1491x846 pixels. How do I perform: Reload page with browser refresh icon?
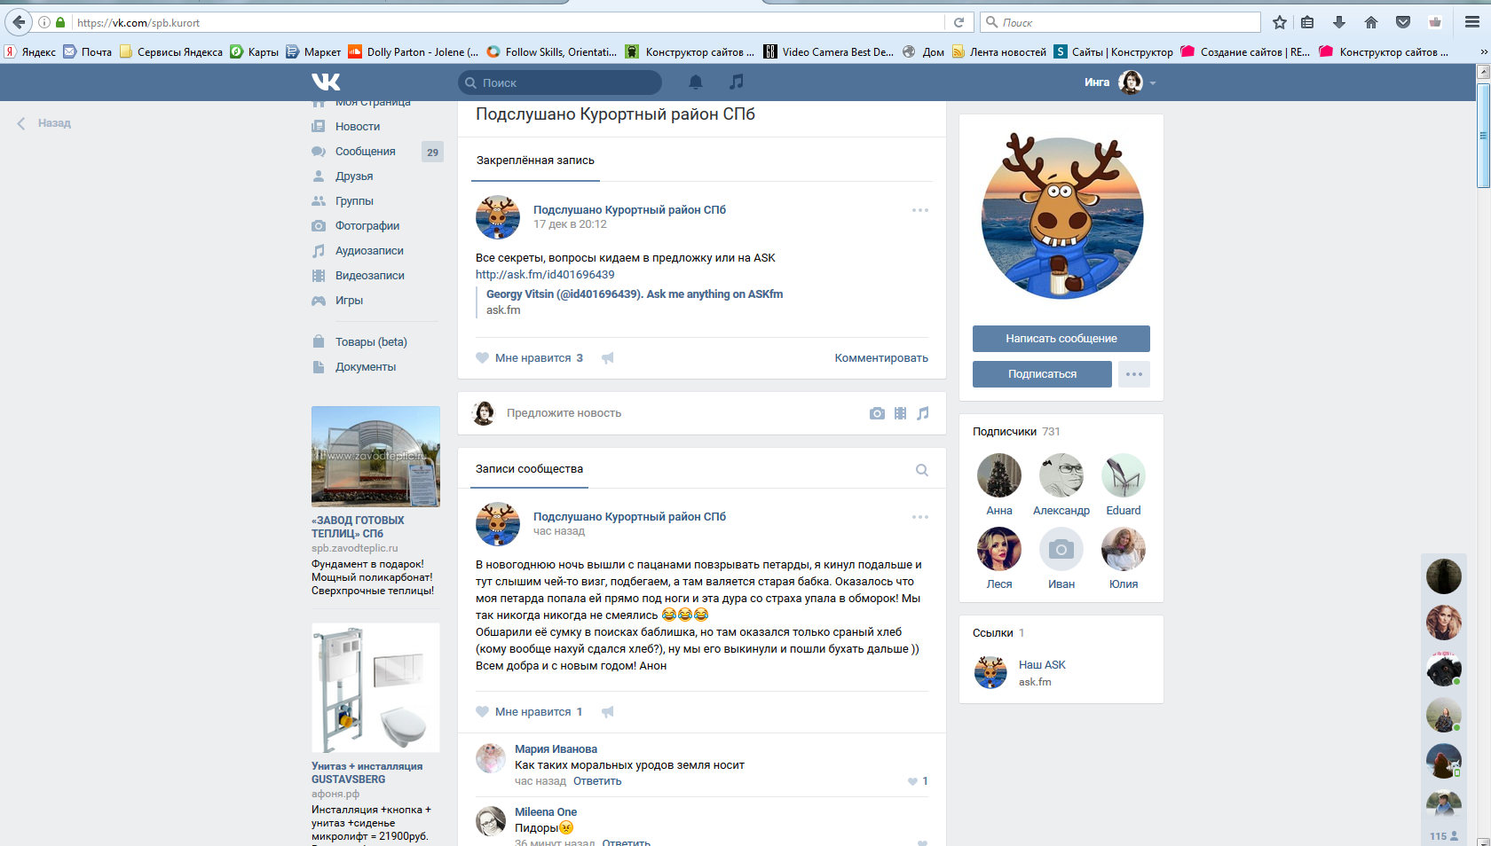tap(958, 22)
